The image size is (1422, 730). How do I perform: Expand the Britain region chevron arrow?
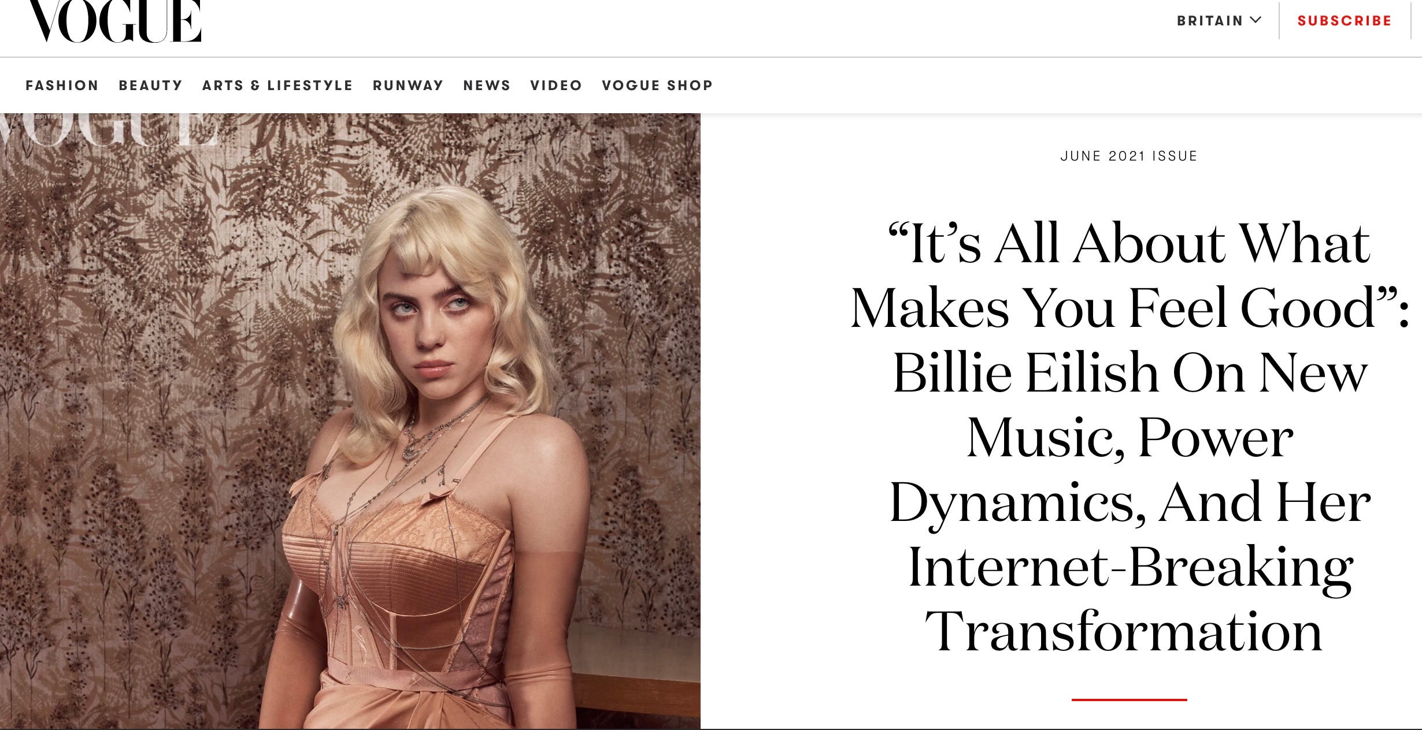coord(1256,20)
